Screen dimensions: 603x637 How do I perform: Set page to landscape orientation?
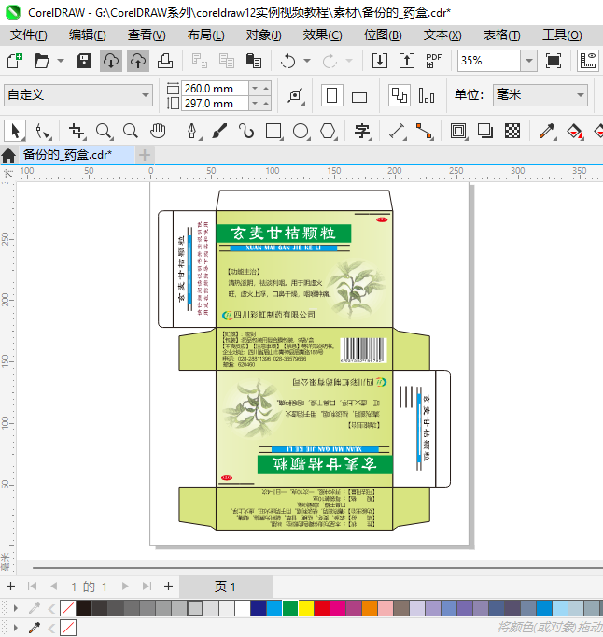359,97
